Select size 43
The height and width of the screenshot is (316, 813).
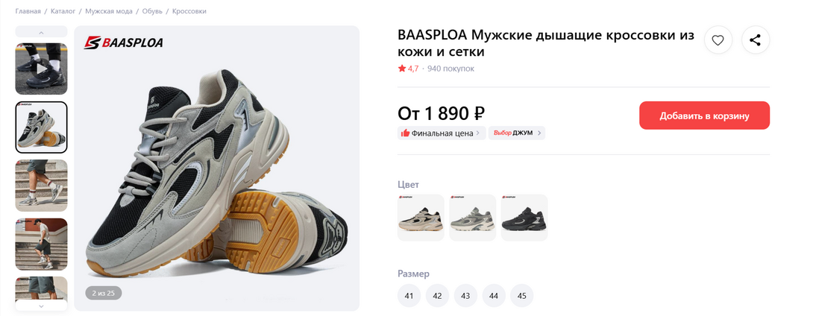pyautogui.click(x=465, y=296)
